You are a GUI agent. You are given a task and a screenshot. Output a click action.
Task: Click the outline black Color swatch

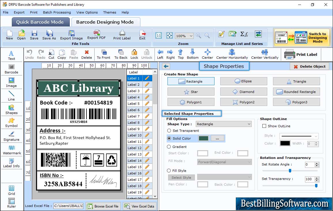(285, 143)
